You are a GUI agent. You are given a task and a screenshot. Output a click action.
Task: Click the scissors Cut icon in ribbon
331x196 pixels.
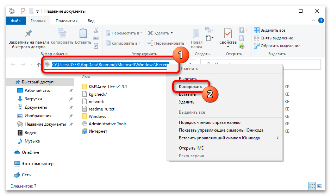pos(96,31)
